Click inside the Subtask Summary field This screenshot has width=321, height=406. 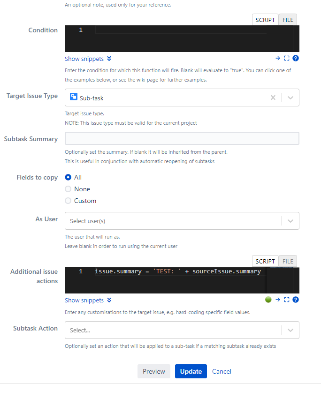[182, 138]
